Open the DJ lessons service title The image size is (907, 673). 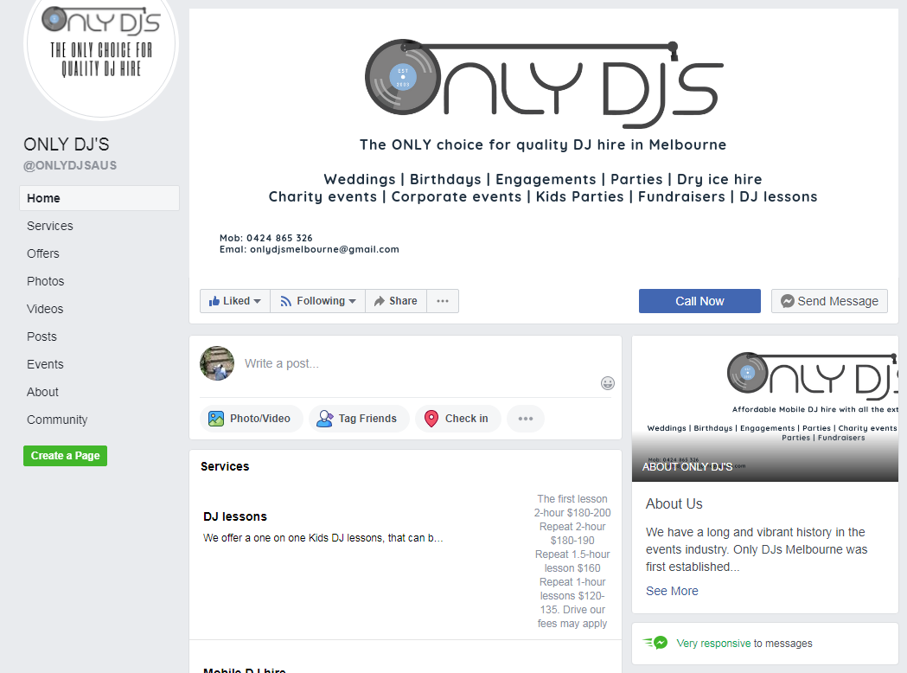pyautogui.click(x=235, y=516)
